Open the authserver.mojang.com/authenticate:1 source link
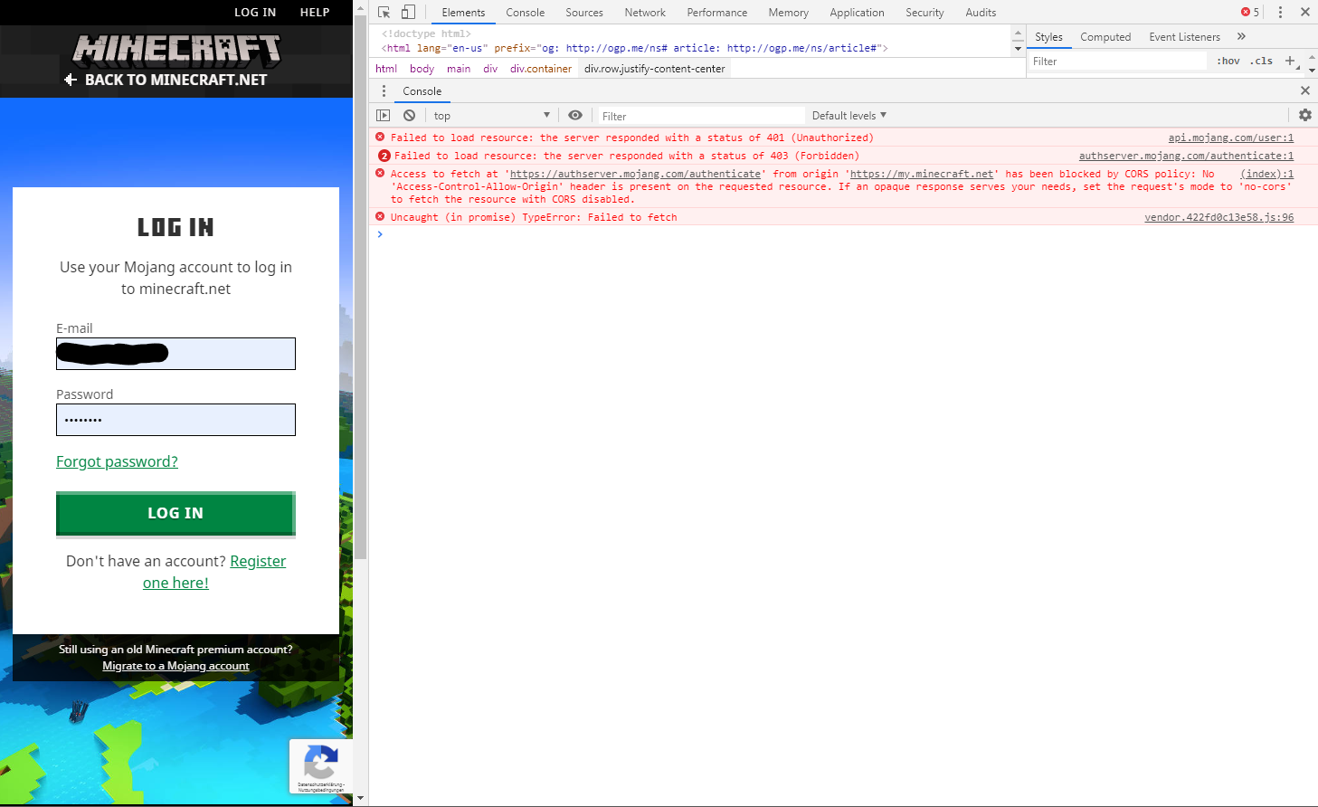1318x807 pixels. [1187, 156]
